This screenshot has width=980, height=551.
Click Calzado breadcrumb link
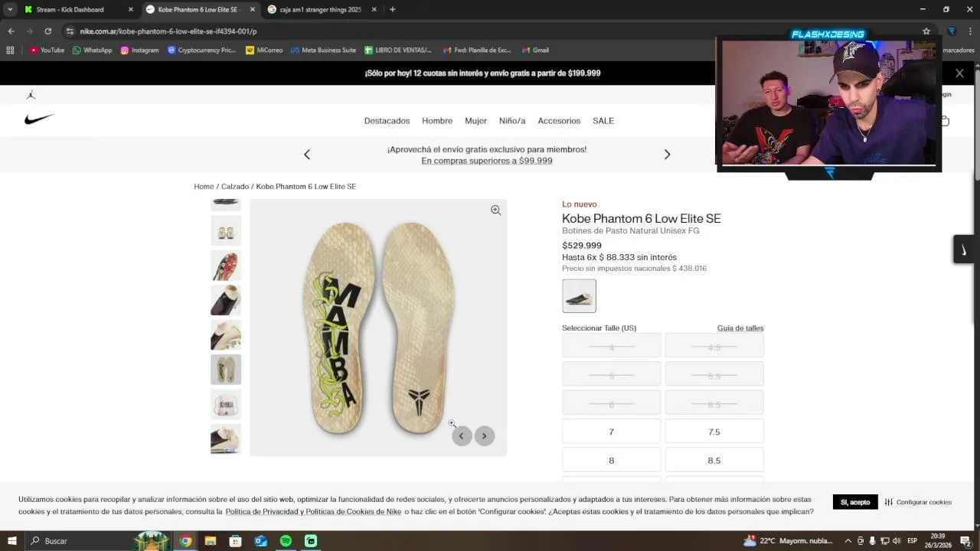coord(235,187)
